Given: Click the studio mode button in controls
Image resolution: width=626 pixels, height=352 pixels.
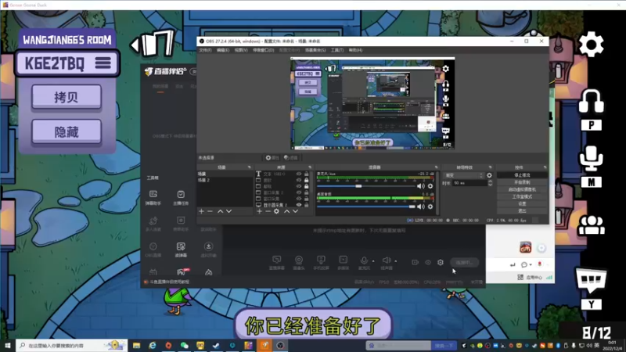Looking at the screenshot, I should click(522, 197).
